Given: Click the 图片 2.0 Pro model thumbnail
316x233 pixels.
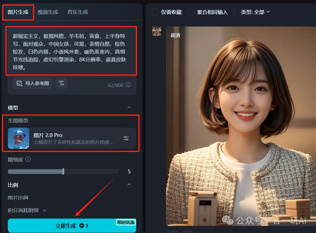Looking at the screenshot, I should pyautogui.click(x=19, y=138).
